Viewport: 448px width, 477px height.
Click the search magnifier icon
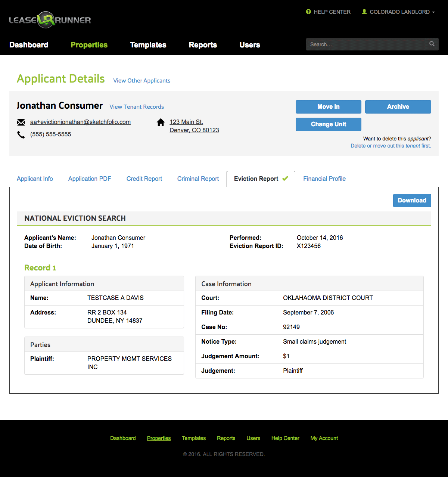(x=432, y=44)
